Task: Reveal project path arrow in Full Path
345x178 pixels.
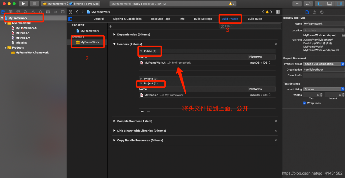Action: (x=337, y=50)
